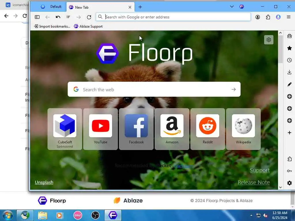Image resolution: width=295 pixels, height=221 pixels.
Task: Go forward using Floorp's forward arrow
Action: pyautogui.click(x=79, y=17)
